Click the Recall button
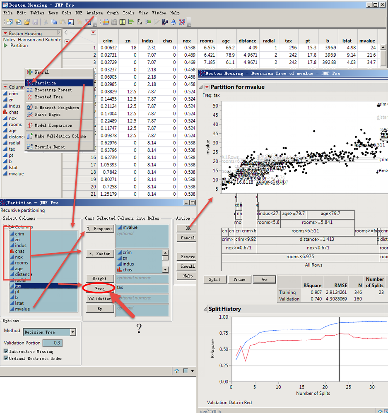This screenshot has width=388, height=413. (x=187, y=266)
